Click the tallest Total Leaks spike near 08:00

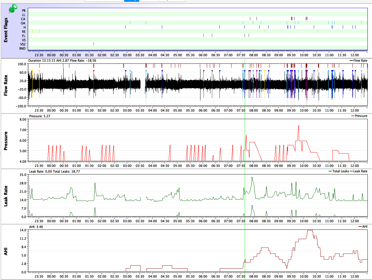[x=252, y=177]
